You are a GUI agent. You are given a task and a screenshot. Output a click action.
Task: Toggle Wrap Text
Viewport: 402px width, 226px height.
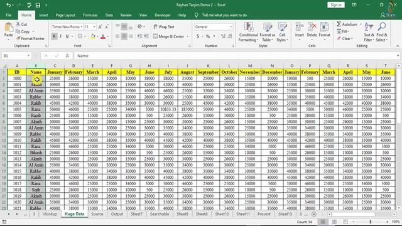coord(163,26)
